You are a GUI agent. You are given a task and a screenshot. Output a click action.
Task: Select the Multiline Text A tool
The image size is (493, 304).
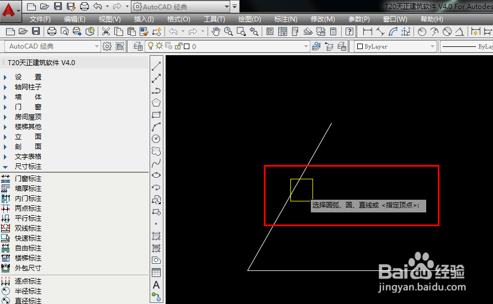156,285
